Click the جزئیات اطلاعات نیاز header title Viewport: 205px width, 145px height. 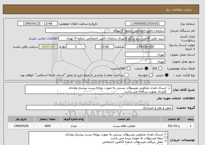[x=179, y=10]
